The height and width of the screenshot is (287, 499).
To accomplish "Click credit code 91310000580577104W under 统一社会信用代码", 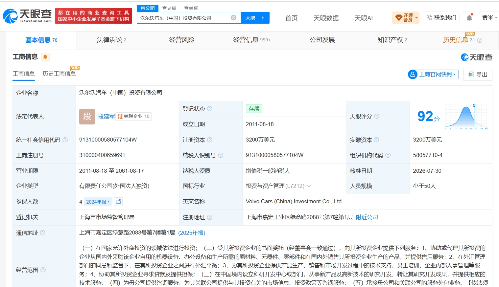I will (108, 140).
